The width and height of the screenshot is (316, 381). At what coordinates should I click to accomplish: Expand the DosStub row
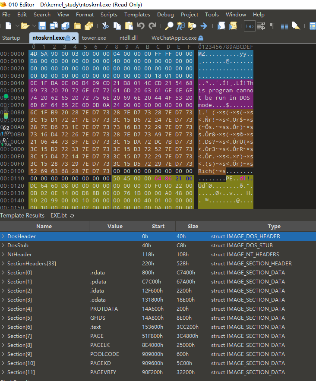[3, 246]
